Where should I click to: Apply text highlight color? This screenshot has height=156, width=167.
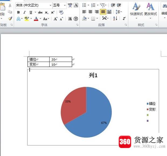click(27, 19)
